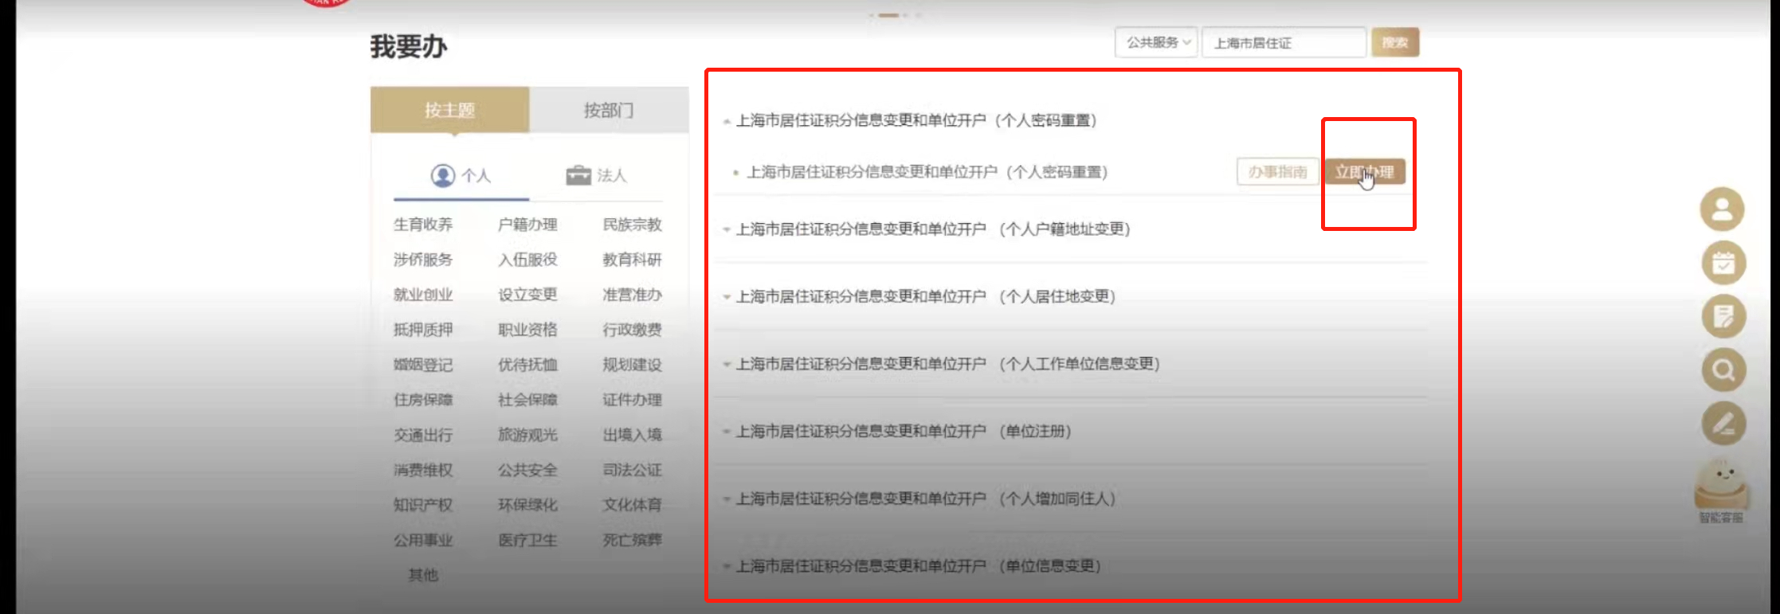The image size is (1780, 614).
Task: Switch to the 按部门 tab
Action: (609, 110)
